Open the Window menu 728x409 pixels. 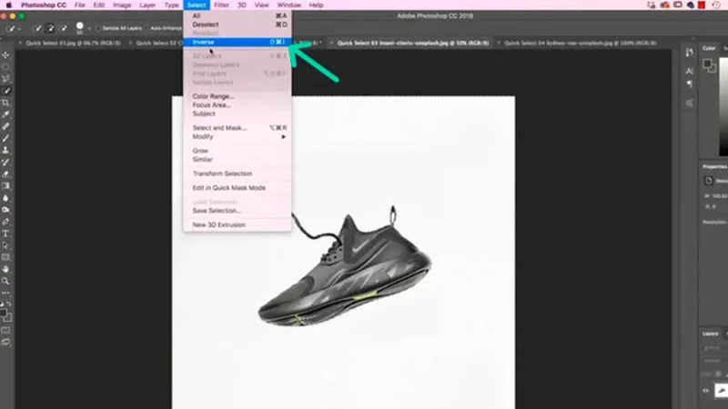288,5
